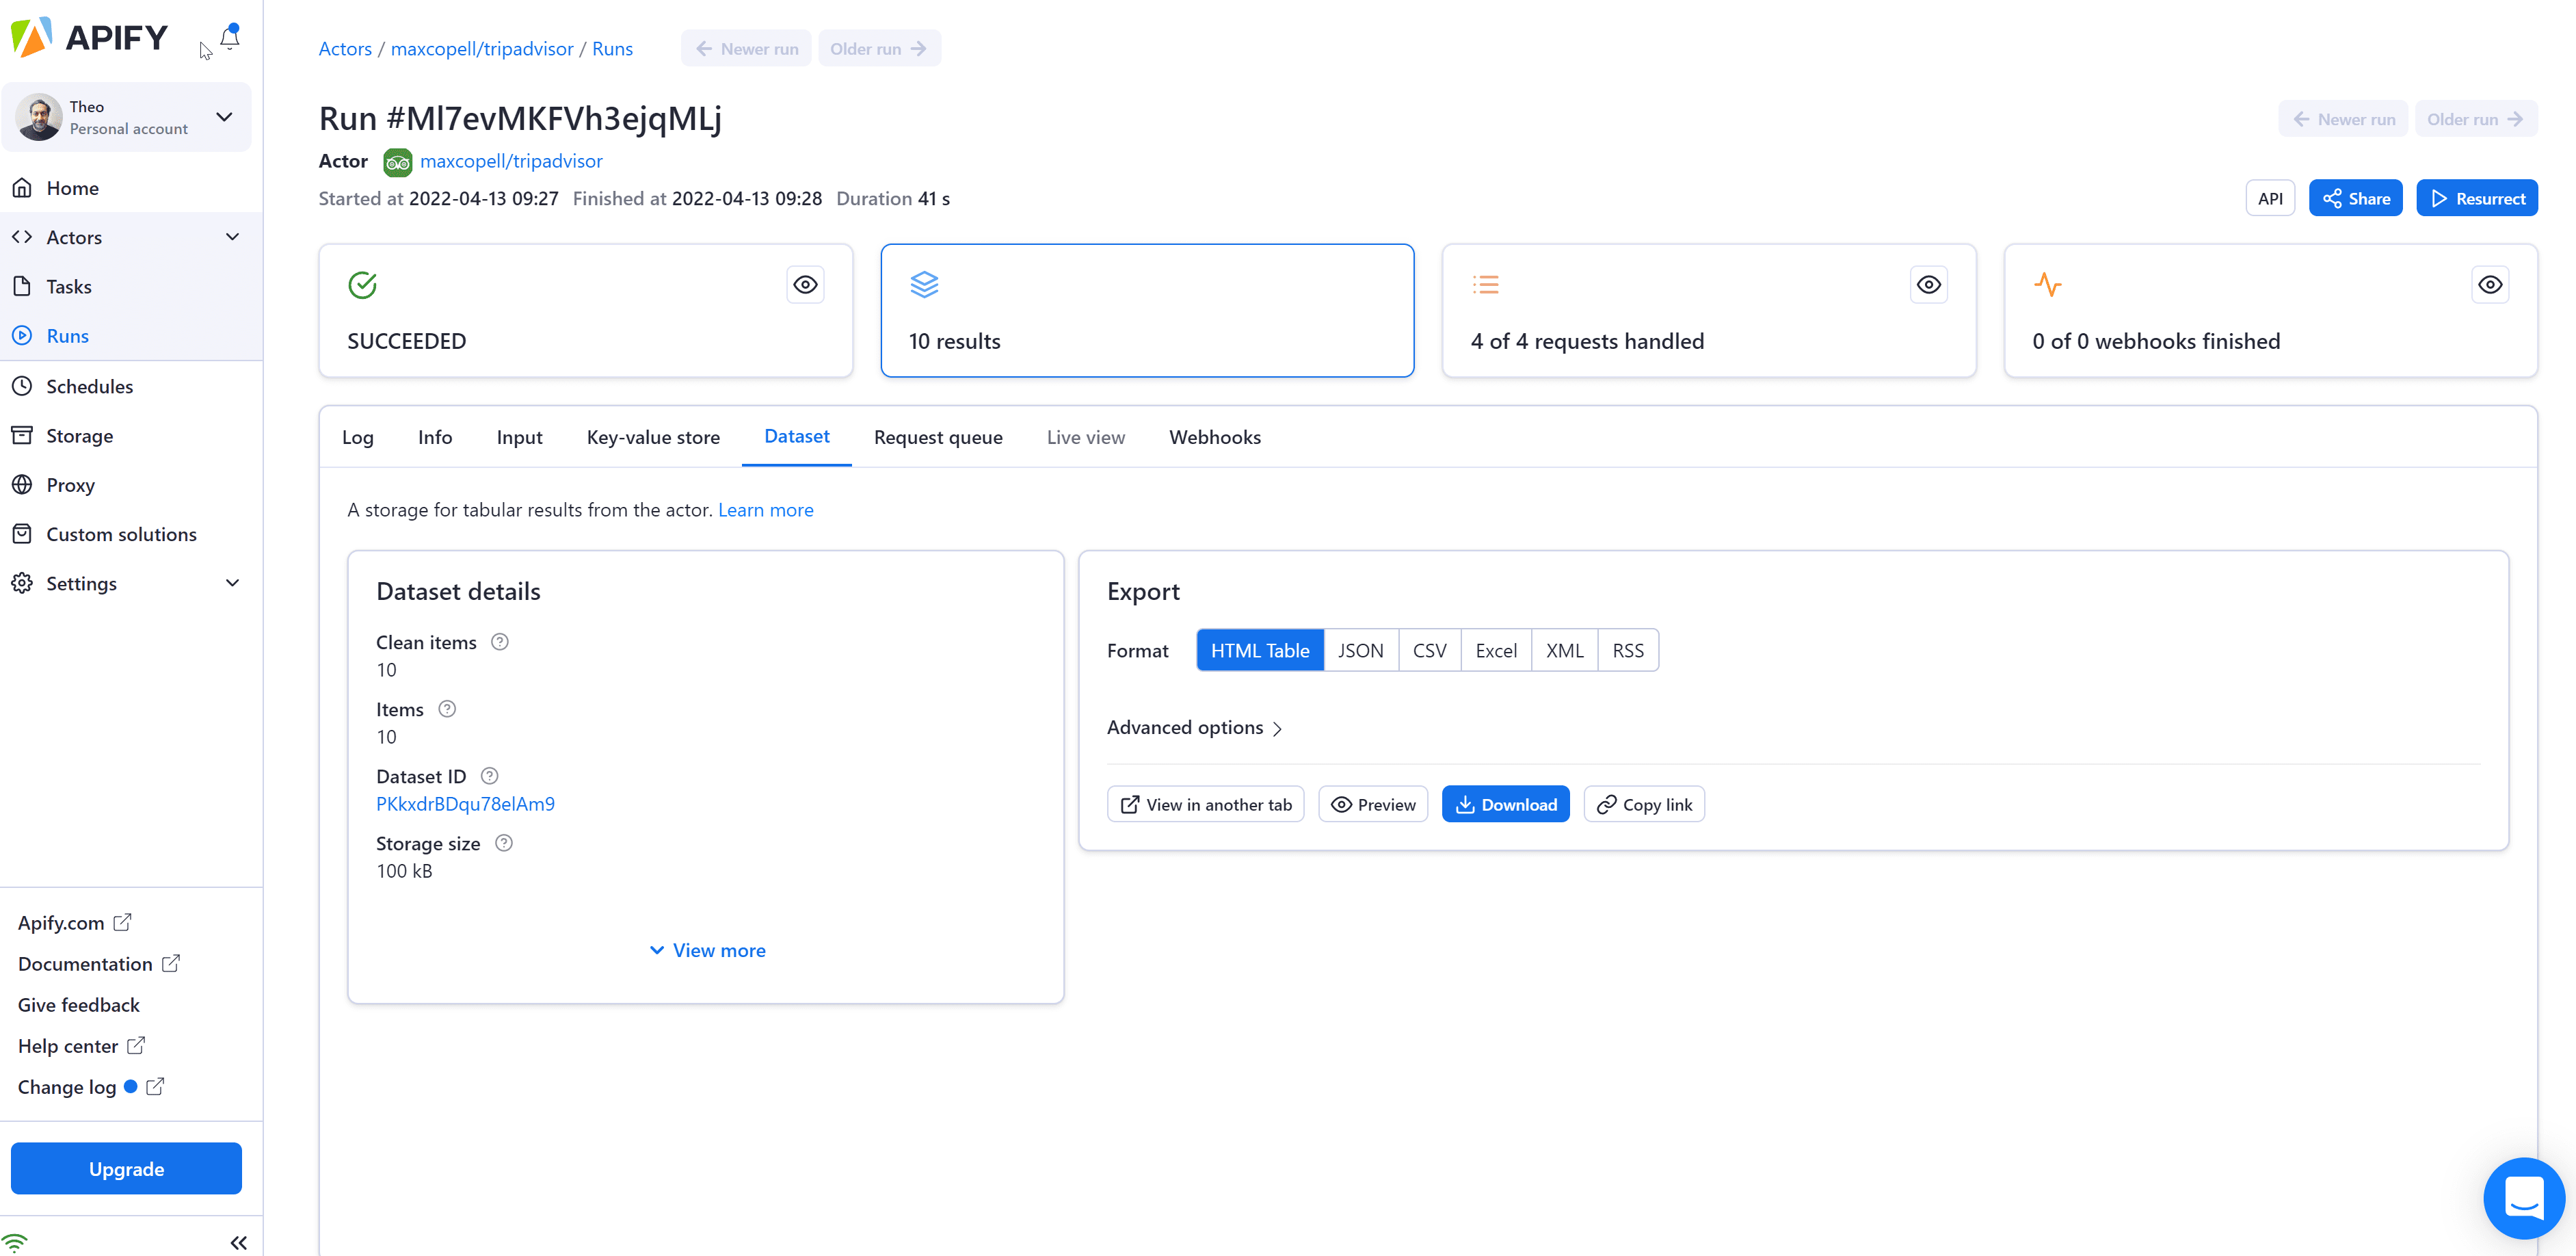Select Excel export format
Screen dimensions: 2576x1256
pos(1496,650)
